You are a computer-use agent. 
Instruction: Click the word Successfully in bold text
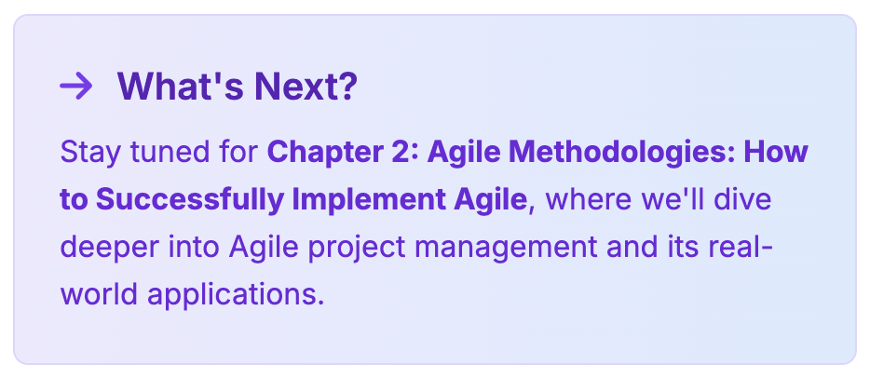pyautogui.click(x=190, y=200)
